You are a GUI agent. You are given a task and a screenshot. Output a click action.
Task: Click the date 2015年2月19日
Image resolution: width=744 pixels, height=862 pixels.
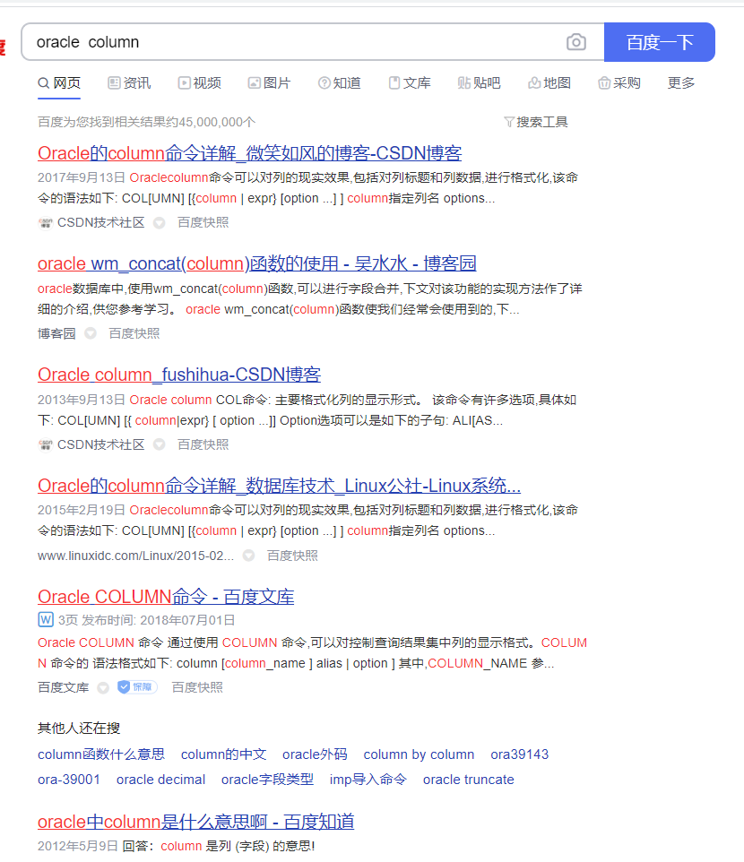pos(82,510)
